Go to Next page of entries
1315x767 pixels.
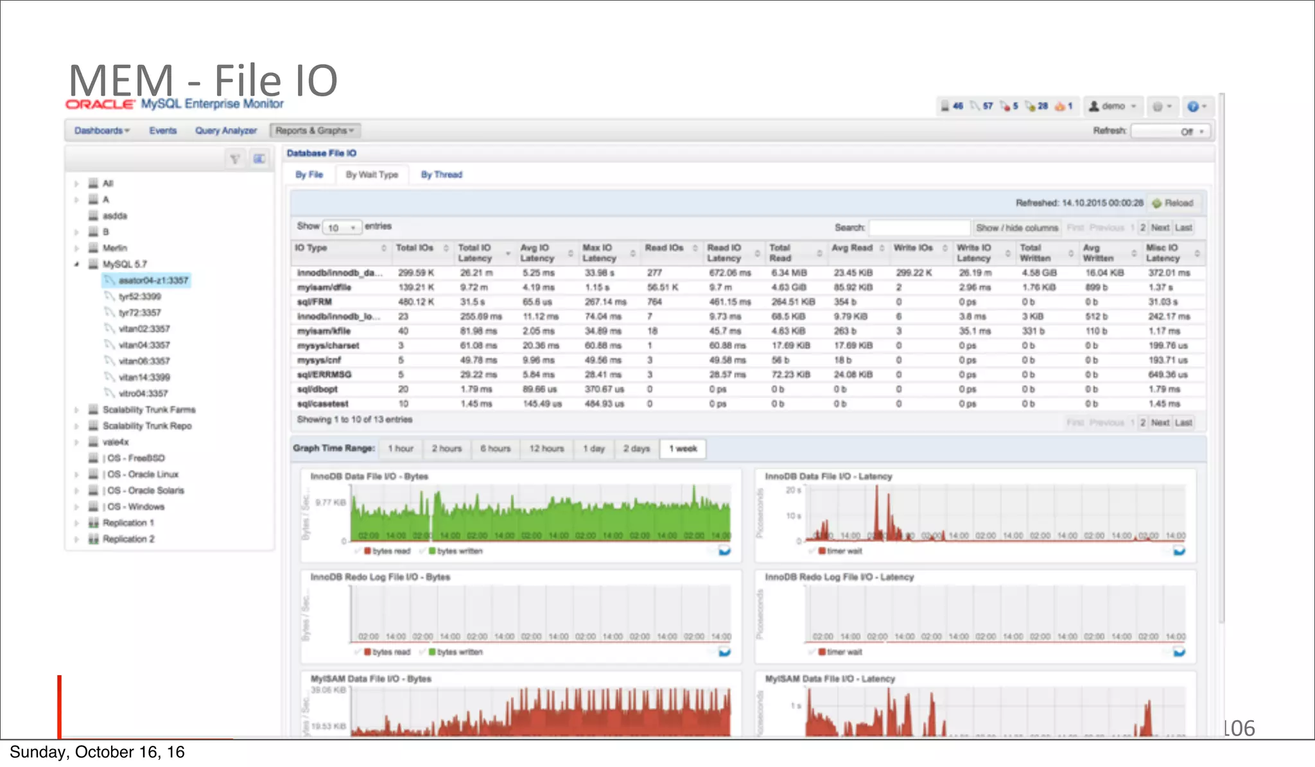[1160, 228]
